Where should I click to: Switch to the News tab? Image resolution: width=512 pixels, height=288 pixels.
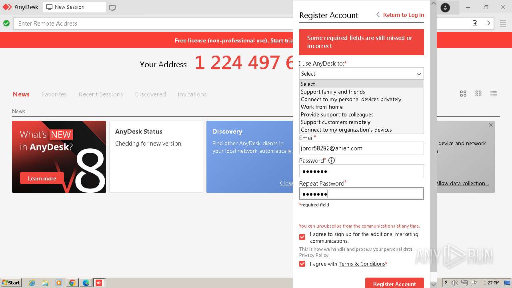21,94
